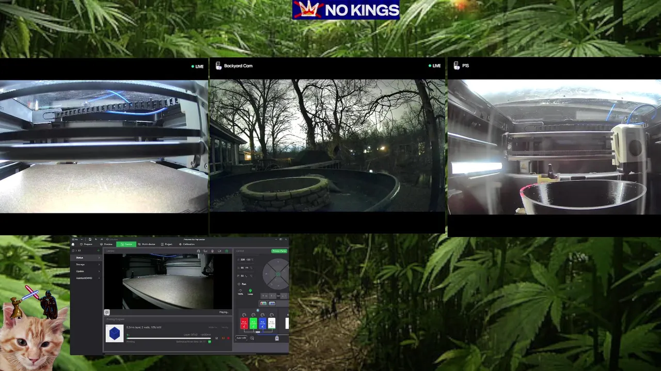The image size is (661, 371).
Task: Click the printing progress bar
Action: pos(168,338)
